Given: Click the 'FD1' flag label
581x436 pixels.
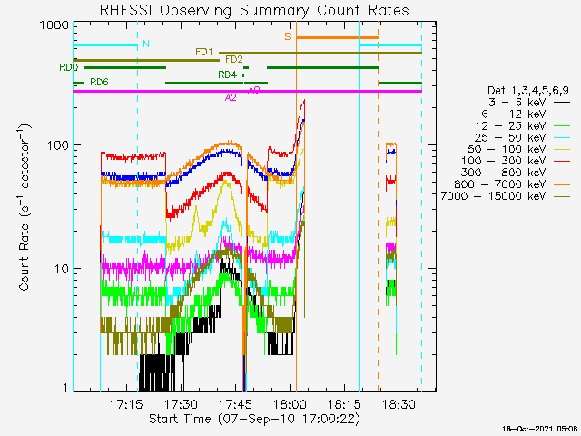Looking at the screenshot, I should 204,52.
